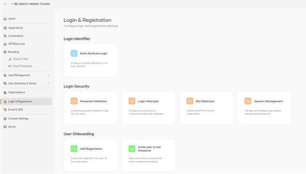The width and height of the screenshot is (306, 174).
Task: Click the Console Settings gear icon
Action: tap(5, 119)
